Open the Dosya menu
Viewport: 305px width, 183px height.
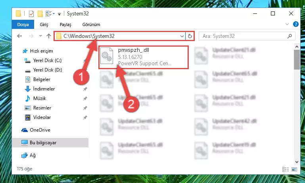(23, 25)
